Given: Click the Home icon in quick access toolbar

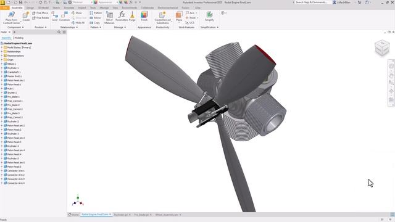Looking at the screenshot, I should point(40,2).
